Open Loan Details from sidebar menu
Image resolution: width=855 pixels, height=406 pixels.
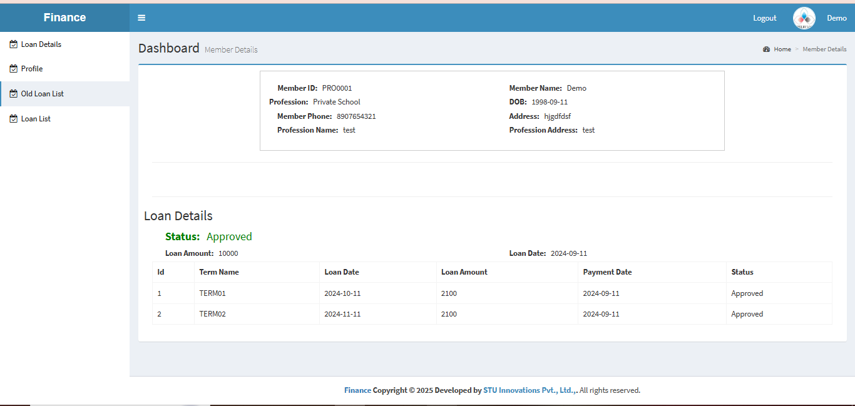pyautogui.click(x=41, y=44)
